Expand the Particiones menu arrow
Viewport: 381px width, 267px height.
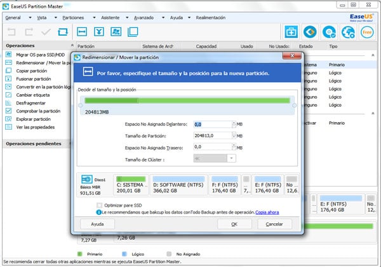click(x=94, y=18)
